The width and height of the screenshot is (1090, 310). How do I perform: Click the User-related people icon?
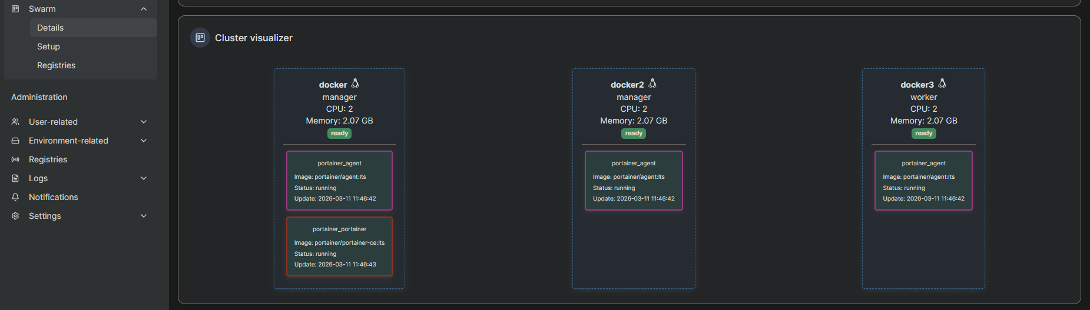pos(15,122)
